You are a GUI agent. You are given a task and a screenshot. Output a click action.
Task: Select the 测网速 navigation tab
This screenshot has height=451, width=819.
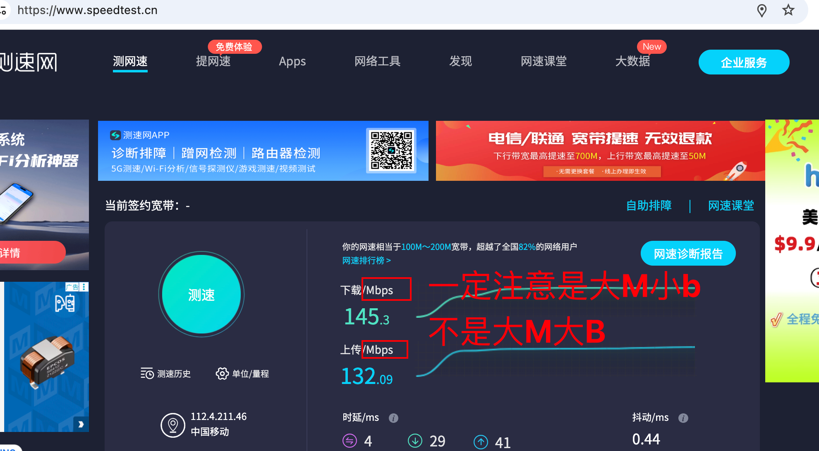click(130, 61)
